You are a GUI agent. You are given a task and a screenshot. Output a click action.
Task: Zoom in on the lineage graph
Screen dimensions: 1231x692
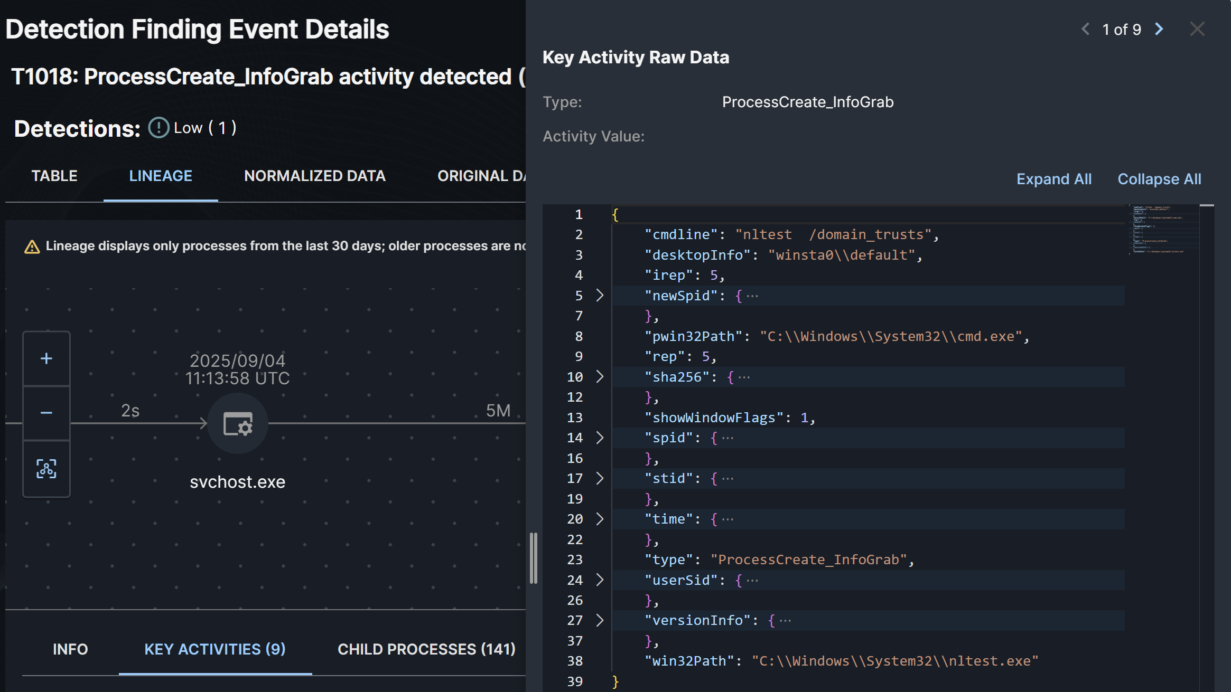(x=46, y=359)
